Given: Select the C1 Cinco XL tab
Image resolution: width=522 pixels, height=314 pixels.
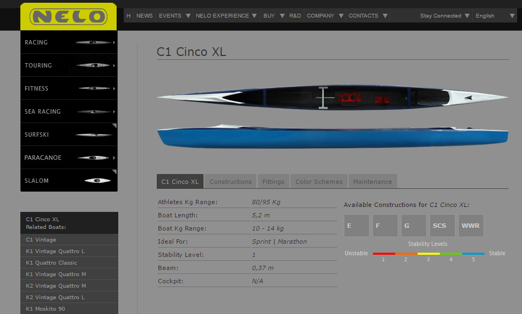Looking at the screenshot, I should (x=180, y=181).
